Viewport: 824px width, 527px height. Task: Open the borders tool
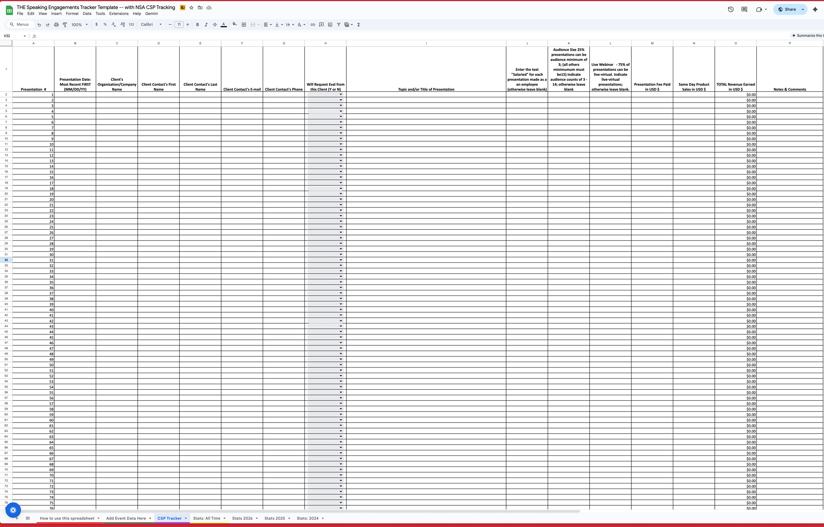[x=244, y=24]
